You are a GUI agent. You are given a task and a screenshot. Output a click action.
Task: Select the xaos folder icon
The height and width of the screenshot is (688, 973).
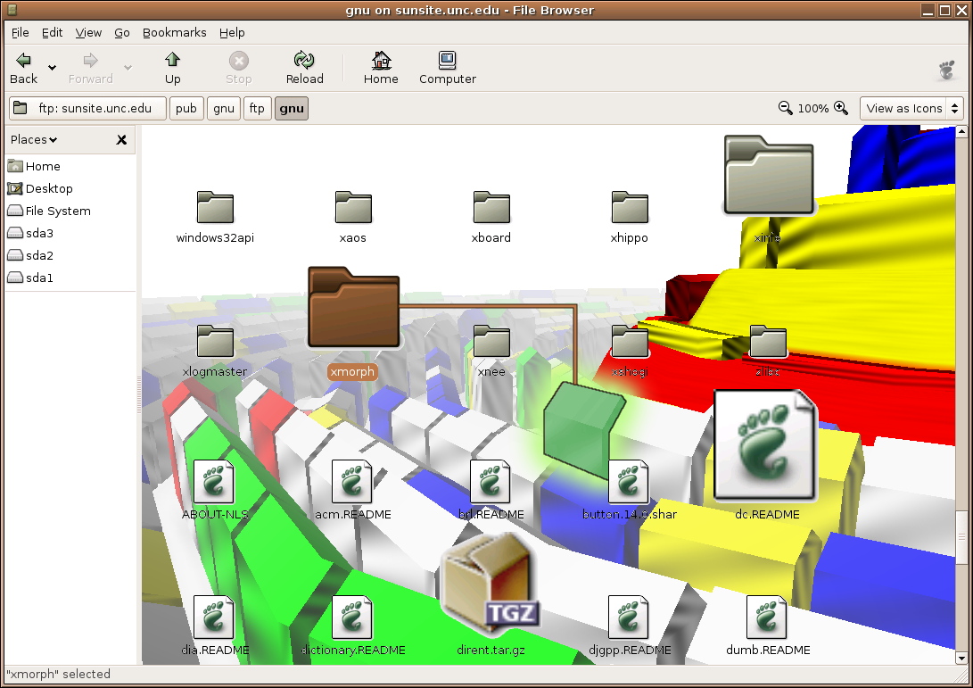353,207
